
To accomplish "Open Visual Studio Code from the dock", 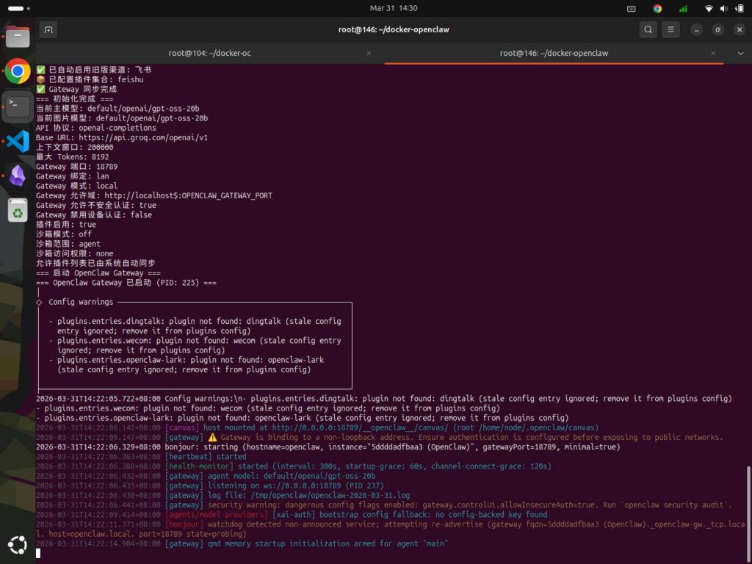I will (x=18, y=141).
